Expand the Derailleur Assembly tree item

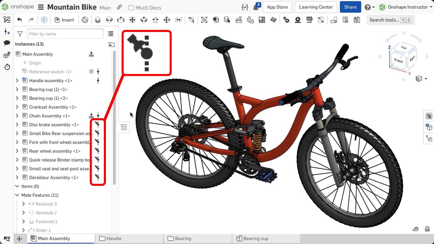(x=17, y=178)
